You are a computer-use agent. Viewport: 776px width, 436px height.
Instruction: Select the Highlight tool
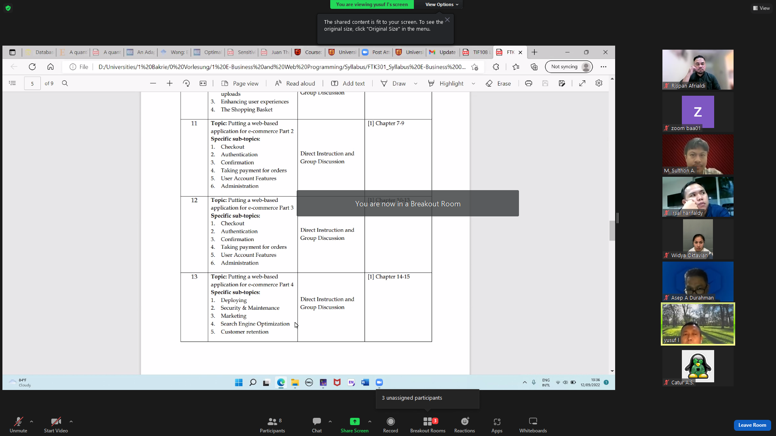point(446,83)
